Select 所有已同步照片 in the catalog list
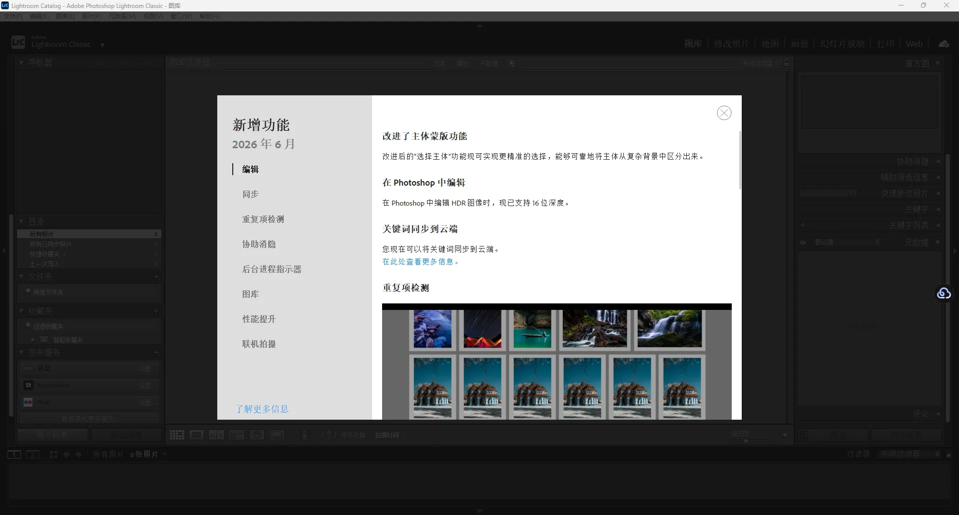This screenshot has height=515, width=959. 89,244
